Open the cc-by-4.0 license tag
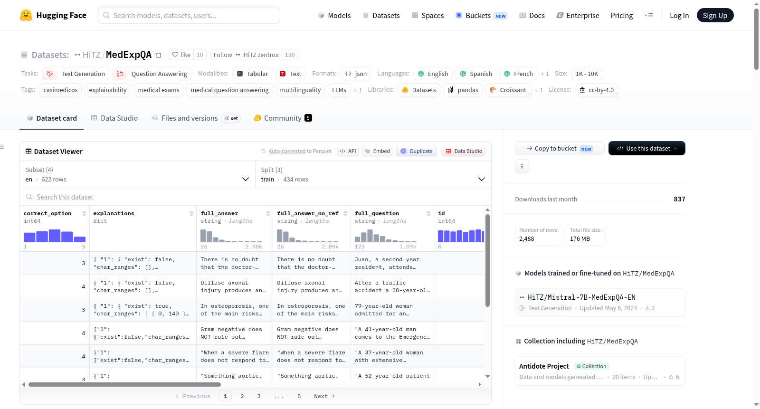Screen dimensions: 760x409 point(597,90)
